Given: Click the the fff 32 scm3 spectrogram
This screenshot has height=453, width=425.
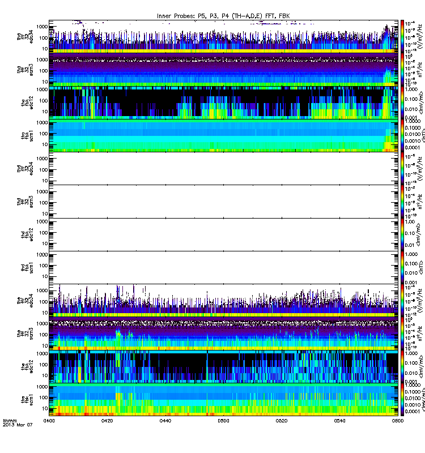Looking at the screenshot, I should pos(223,334).
